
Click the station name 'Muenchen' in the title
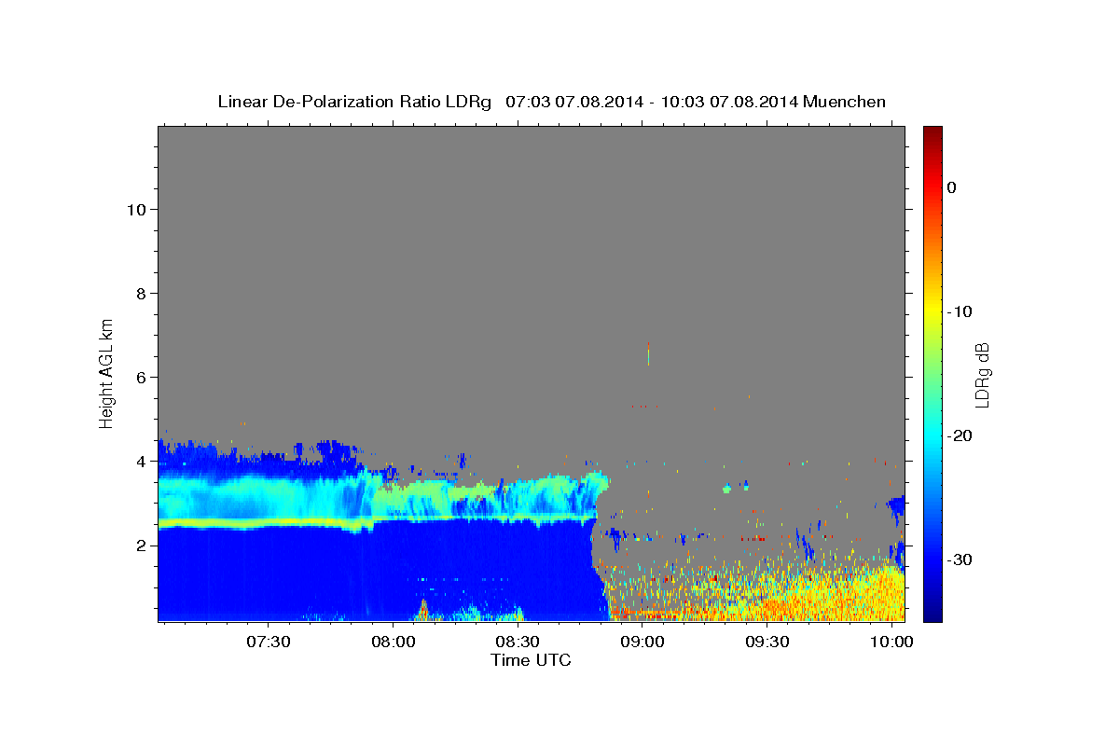pos(846,102)
